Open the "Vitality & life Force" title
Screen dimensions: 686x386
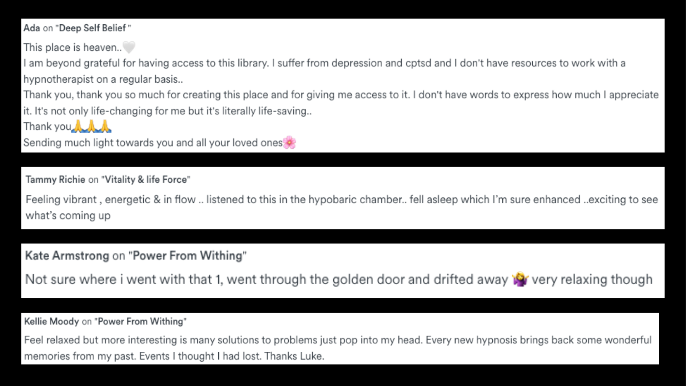[146, 179]
